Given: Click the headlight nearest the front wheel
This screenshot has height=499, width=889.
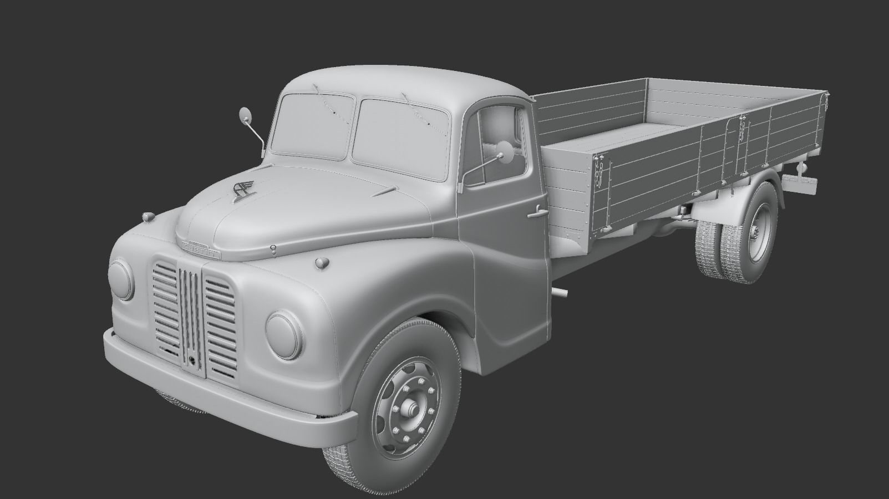Looking at the screenshot, I should [x=285, y=335].
